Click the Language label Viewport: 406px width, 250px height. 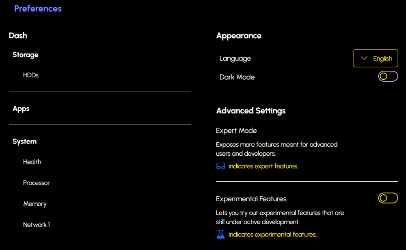[x=235, y=59]
